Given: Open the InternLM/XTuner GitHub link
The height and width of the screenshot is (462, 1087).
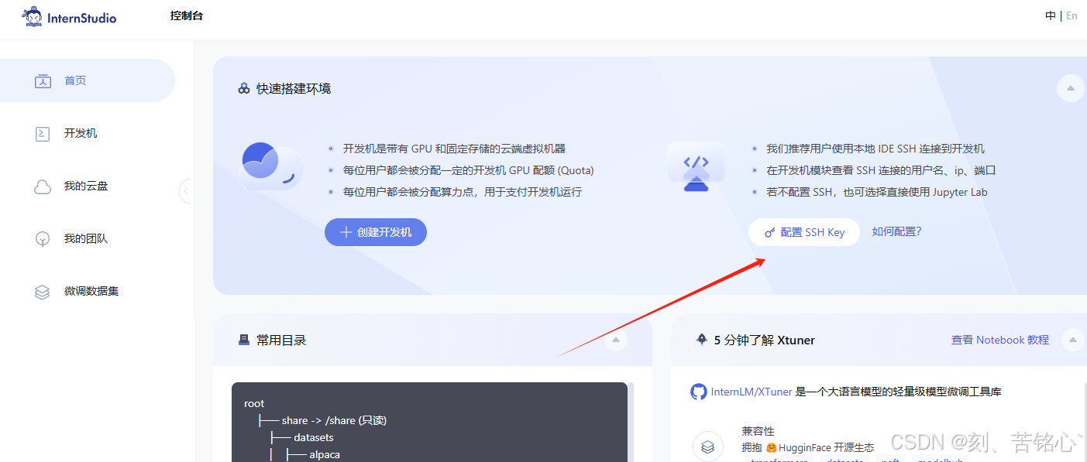Looking at the screenshot, I should click(x=752, y=392).
